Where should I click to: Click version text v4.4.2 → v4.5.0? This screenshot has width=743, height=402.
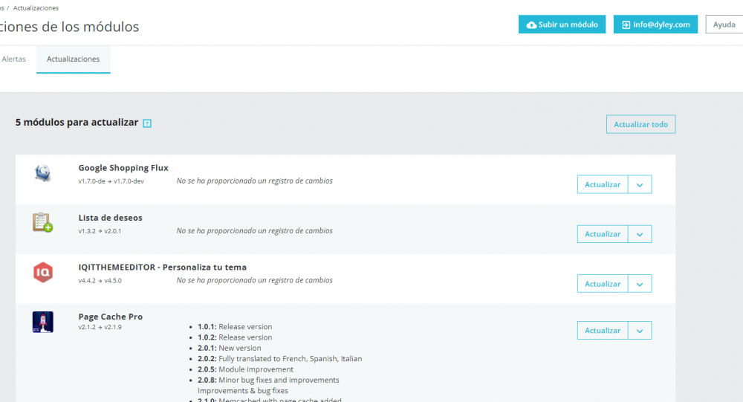pyautogui.click(x=100, y=281)
